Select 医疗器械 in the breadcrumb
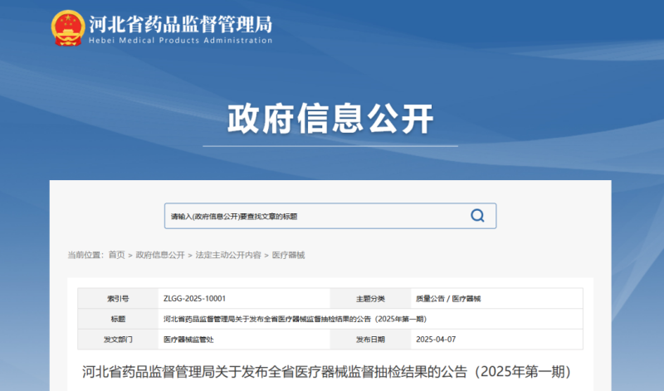 tap(289, 255)
